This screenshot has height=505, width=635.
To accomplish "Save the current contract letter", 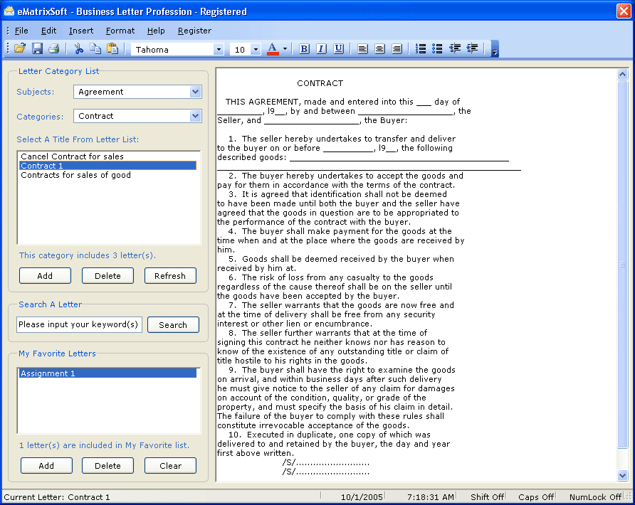I will [36, 48].
